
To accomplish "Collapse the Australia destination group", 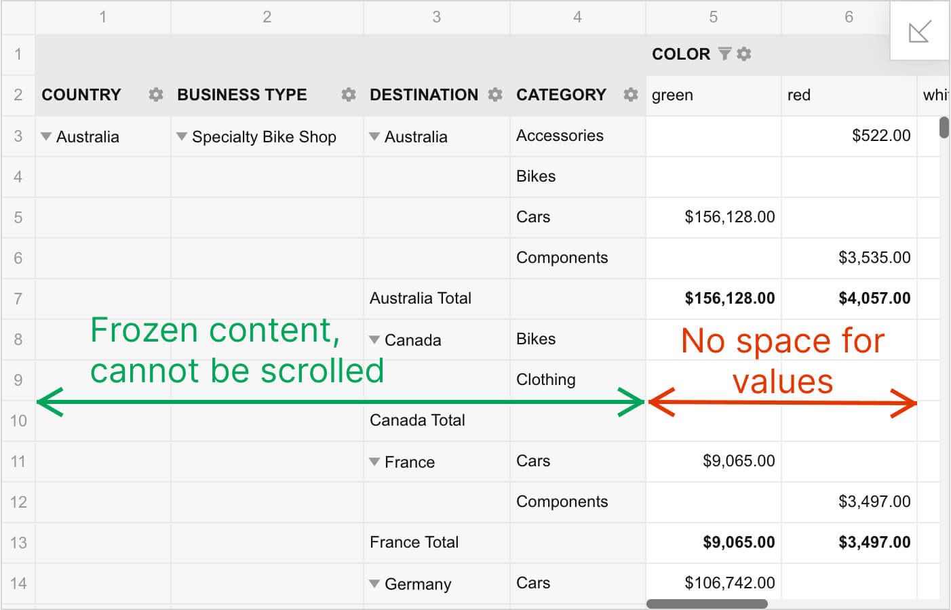I will coord(374,136).
